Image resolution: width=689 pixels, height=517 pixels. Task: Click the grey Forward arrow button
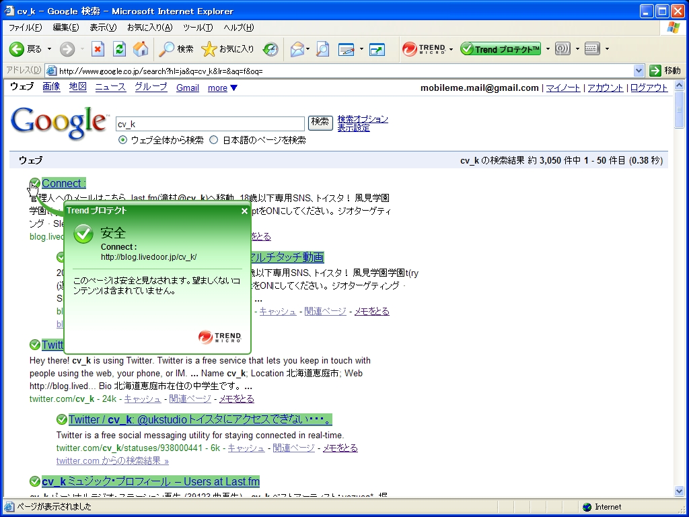click(67, 48)
